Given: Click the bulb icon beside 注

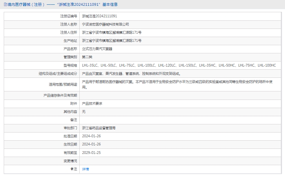Looking at the screenshot, I should 72,169.
